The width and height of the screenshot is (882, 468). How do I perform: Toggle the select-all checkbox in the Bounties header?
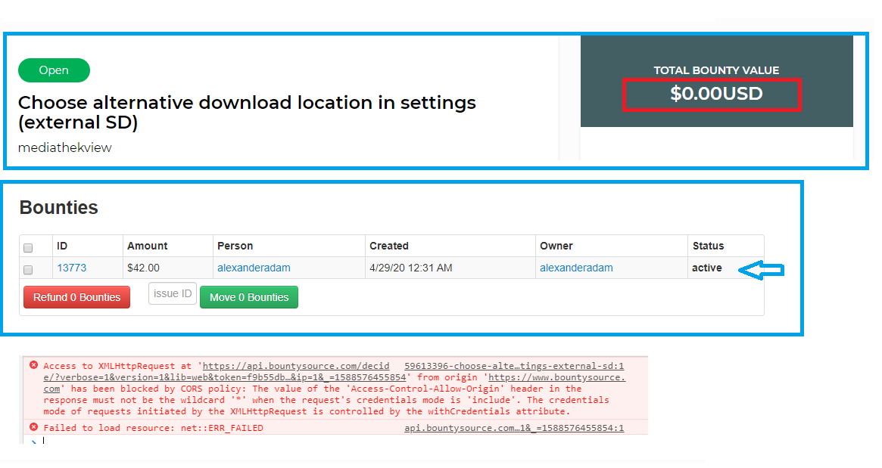pyautogui.click(x=28, y=246)
